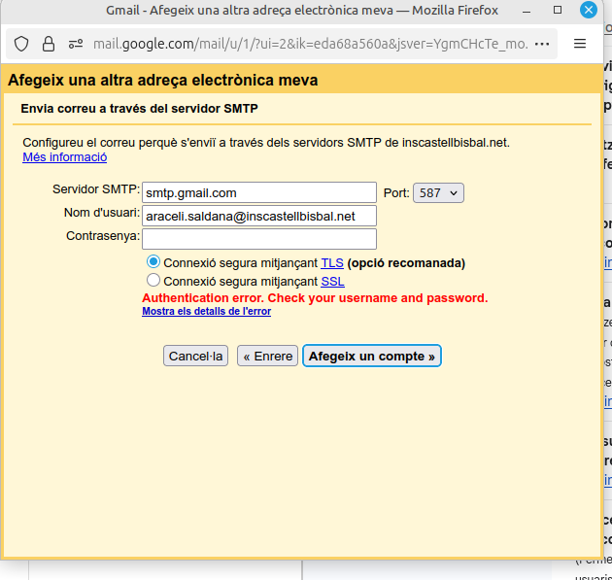Click the Nom d'usuari text field

[258, 216]
